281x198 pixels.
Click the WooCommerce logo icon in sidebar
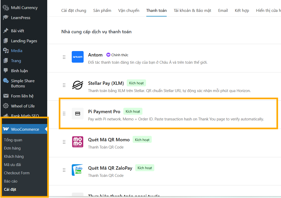click(x=6, y=129)
